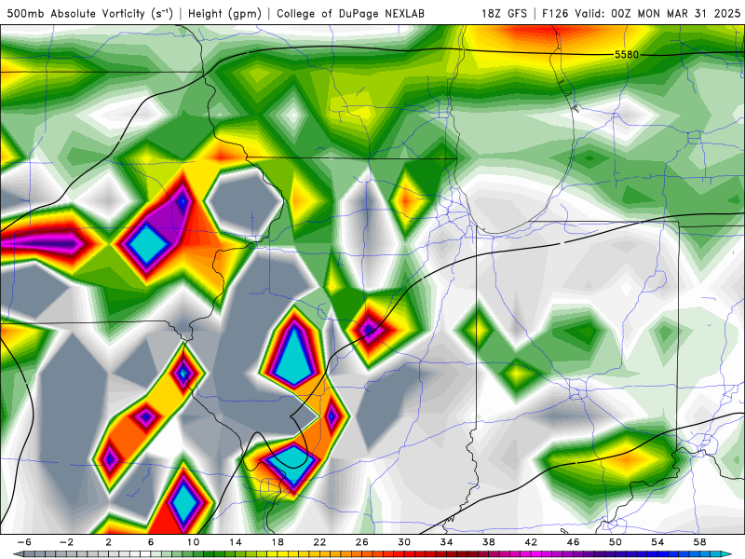Click the -2 value on the color scale
745x559 pixels.
[x=66, y=542]
